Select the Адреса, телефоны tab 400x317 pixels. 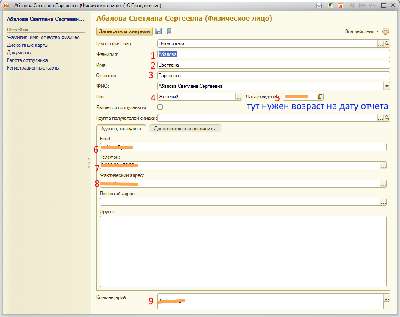point(121,128)
